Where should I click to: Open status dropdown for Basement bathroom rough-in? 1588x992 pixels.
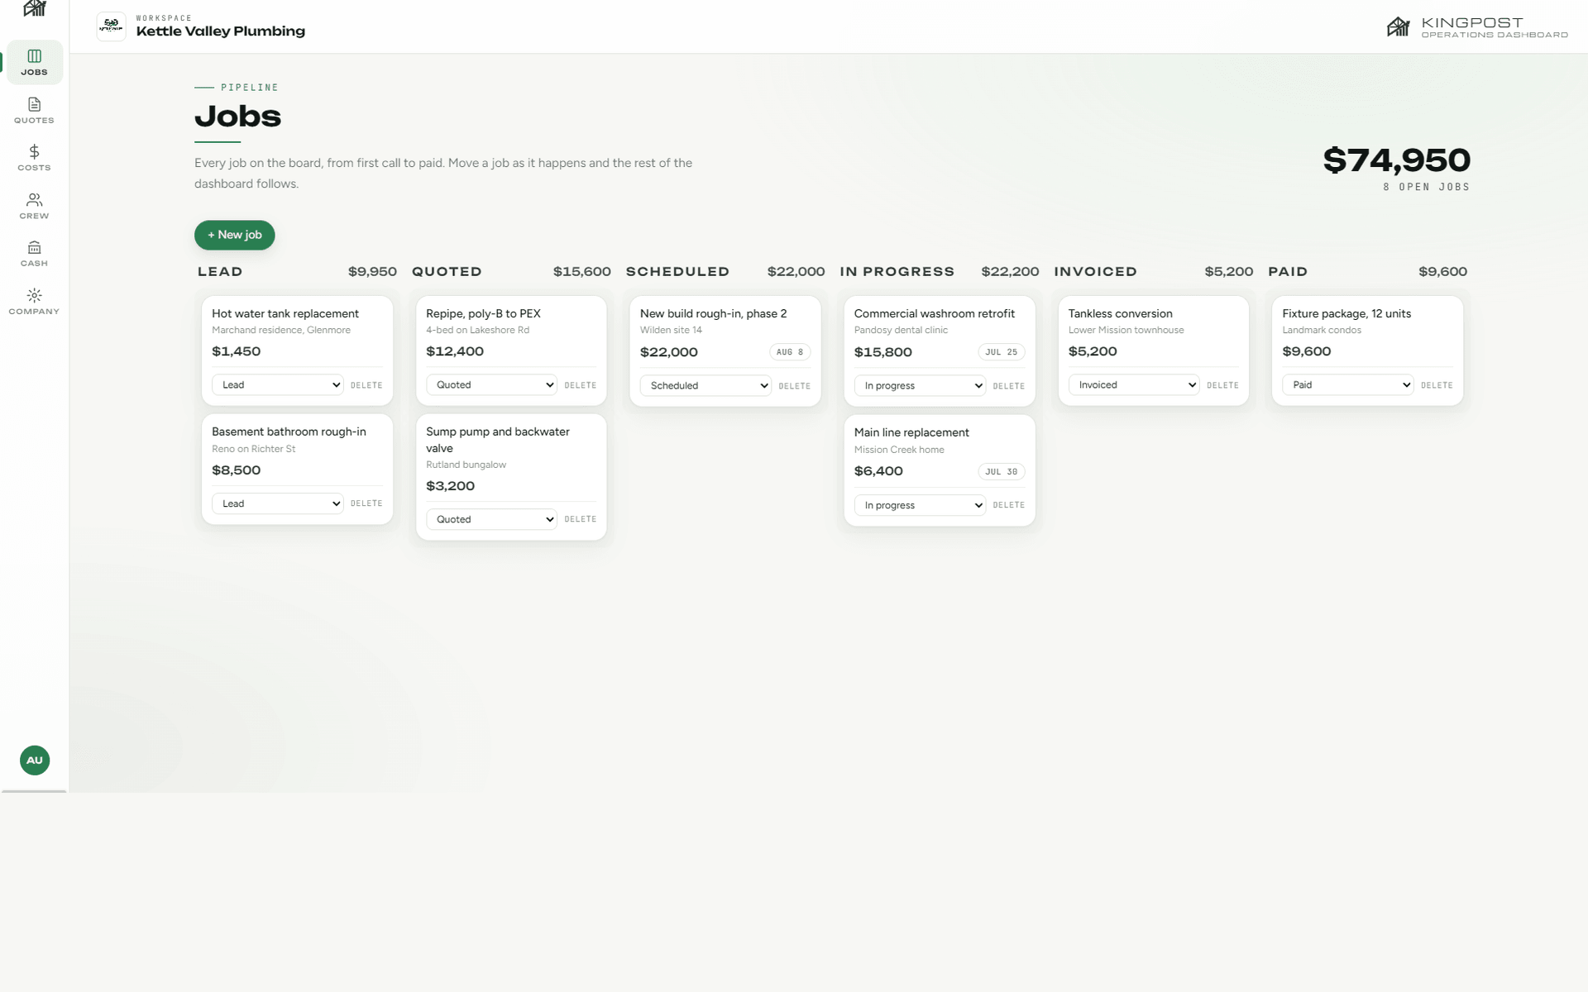pos(278,503)
